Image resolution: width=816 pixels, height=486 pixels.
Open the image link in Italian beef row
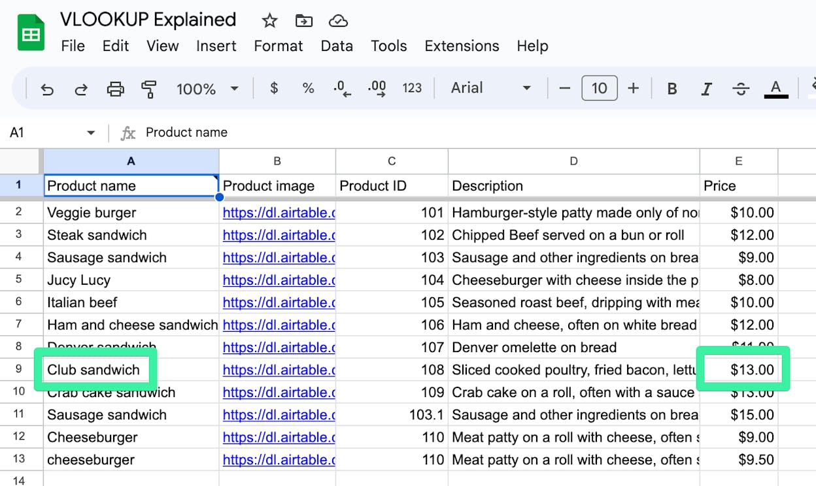point(279,302)
